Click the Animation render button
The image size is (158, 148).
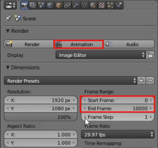79,44
